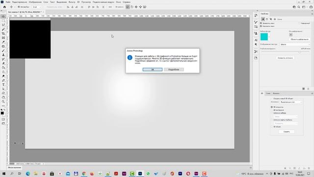Click OK in the Photoshop dialog
Viewport: 314px width, 177px height.
(x=153, y=69)
